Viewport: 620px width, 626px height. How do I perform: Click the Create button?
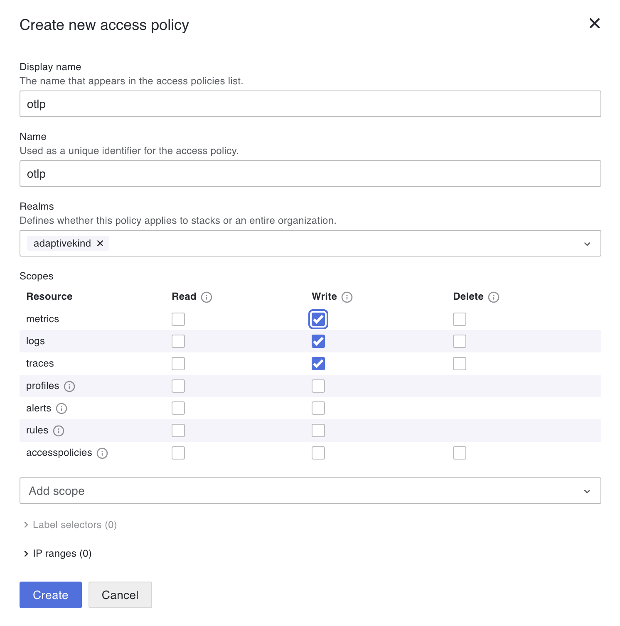click(51, 595)
